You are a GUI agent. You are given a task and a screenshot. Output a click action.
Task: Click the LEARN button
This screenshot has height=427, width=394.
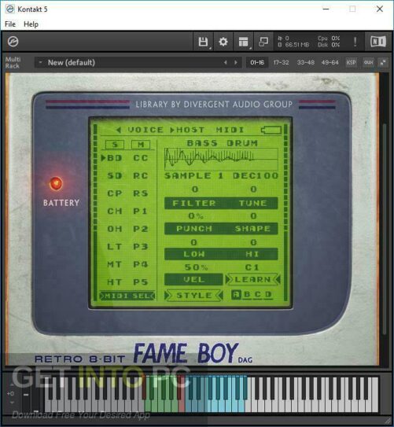point(253,279)
